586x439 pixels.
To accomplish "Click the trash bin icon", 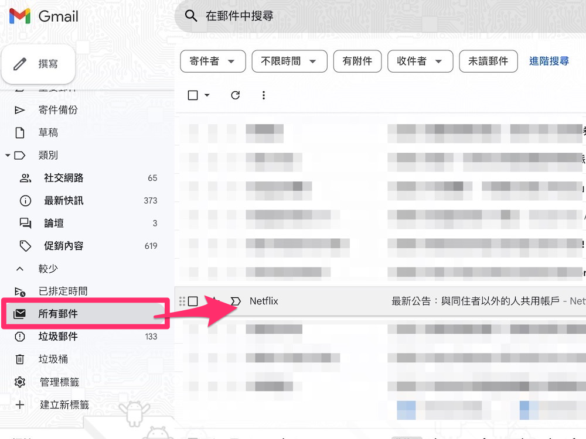I will (20, 359).
